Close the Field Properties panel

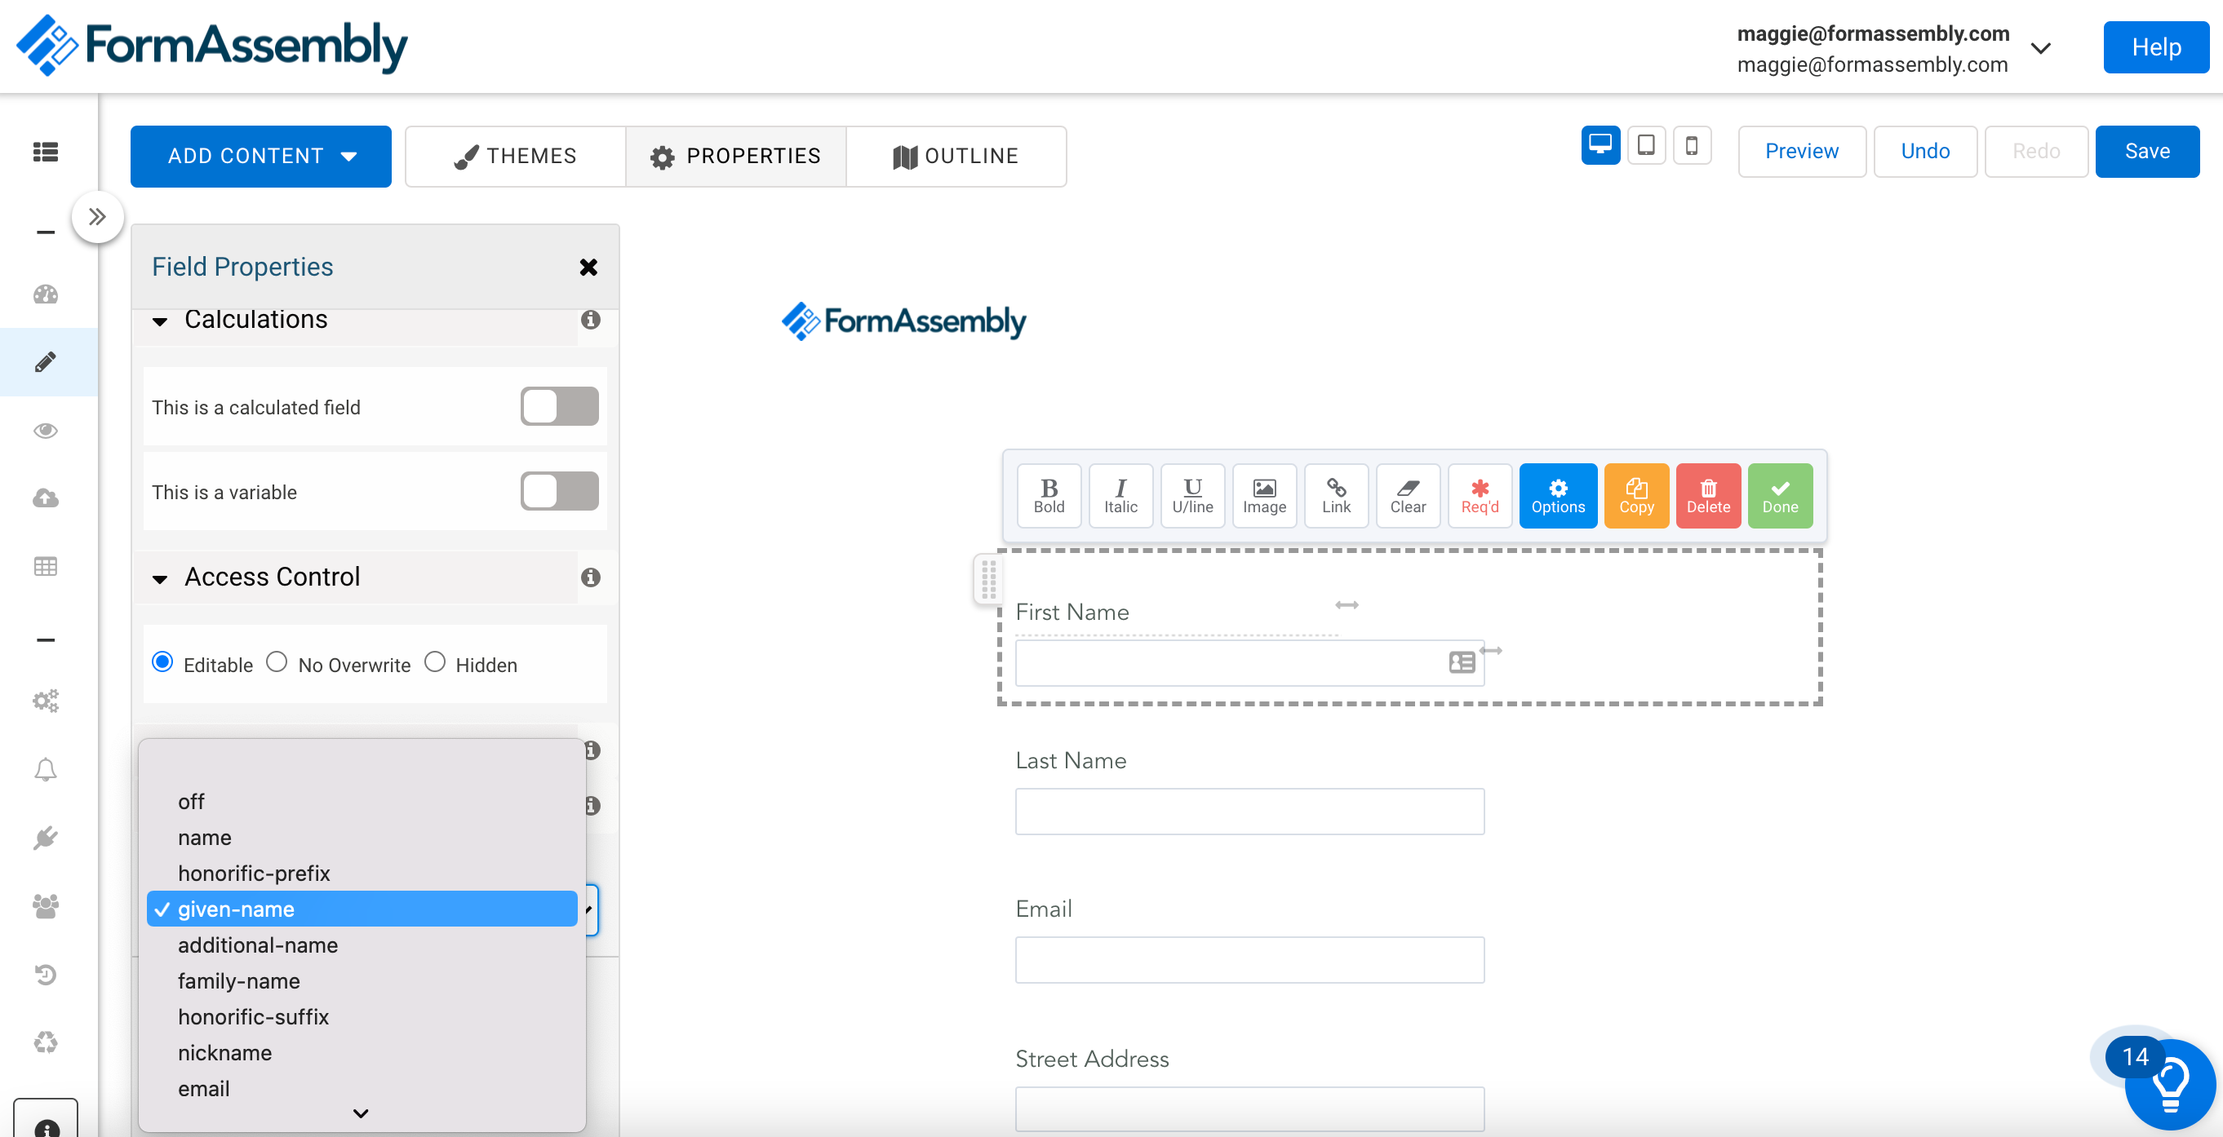pyautogui.click(x=588, y=268)
